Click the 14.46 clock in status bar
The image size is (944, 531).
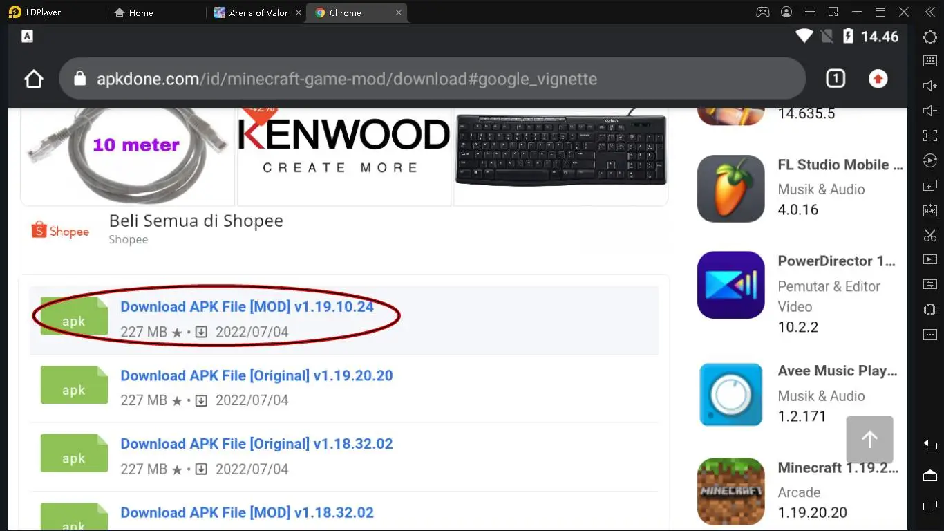tap(880, 37)
